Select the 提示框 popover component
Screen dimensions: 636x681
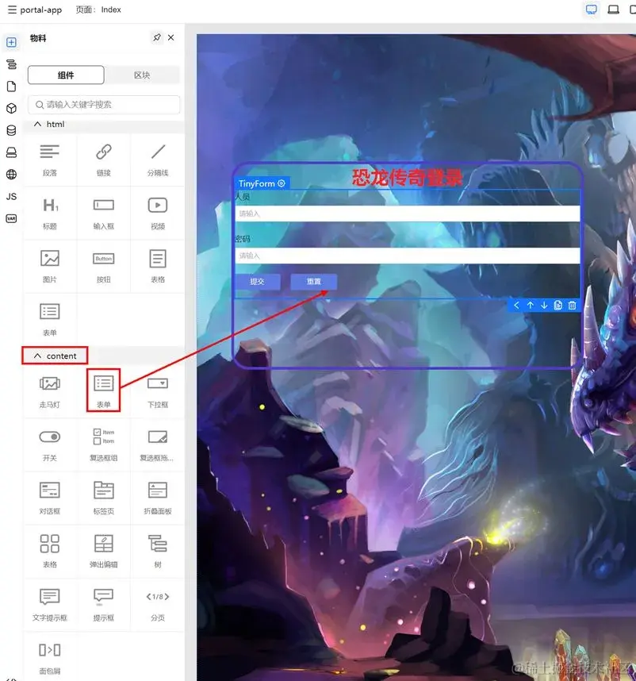pos(104,605)
